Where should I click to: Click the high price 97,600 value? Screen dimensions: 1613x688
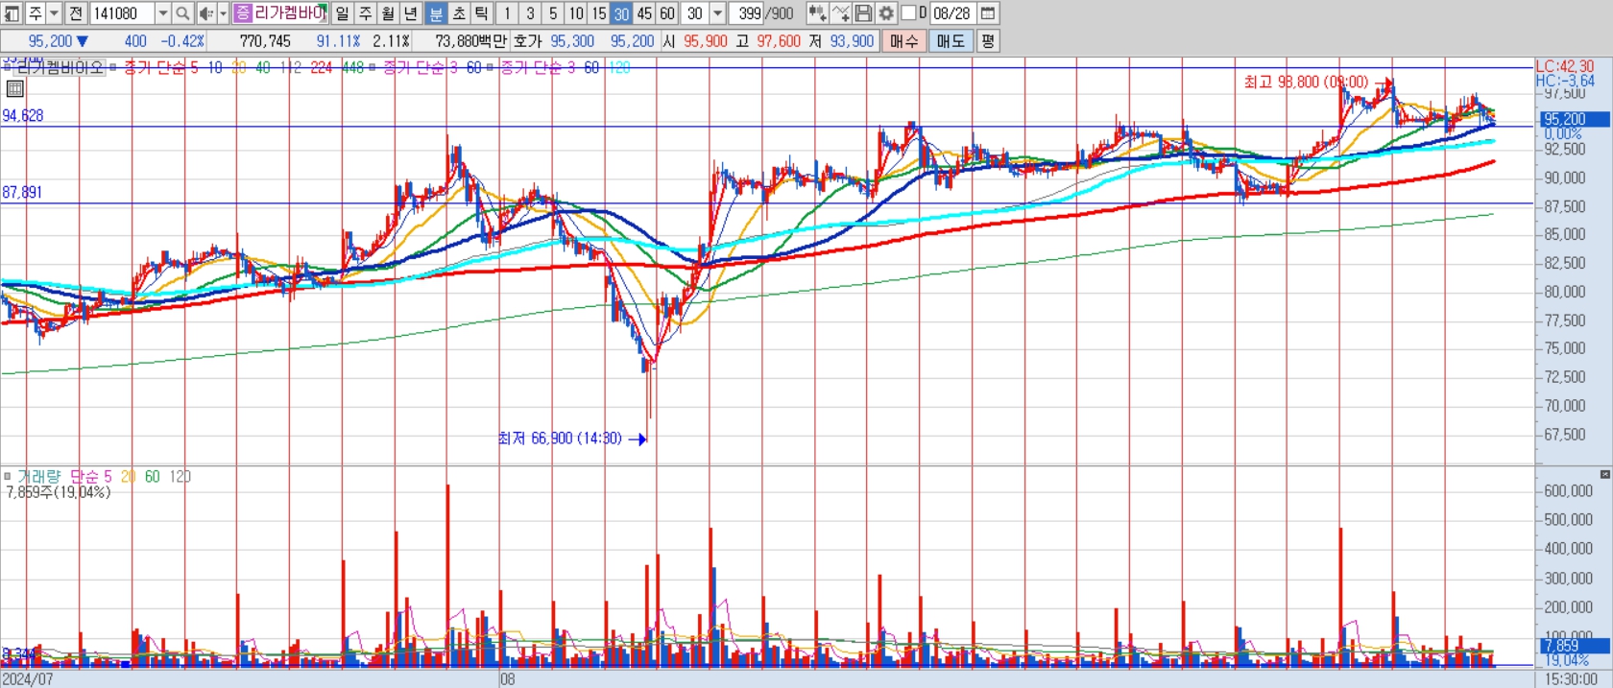pos(778,41)
